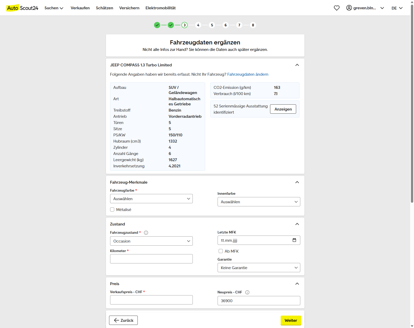The image size is (414, 328).
Task: Collapse the Zustand section
Action: (x=297, y=224)
